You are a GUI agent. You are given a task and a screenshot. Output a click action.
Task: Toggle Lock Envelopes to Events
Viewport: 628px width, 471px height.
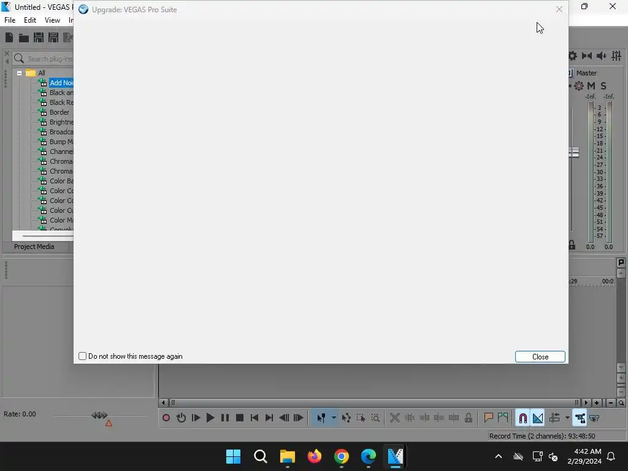pos(580,418)
